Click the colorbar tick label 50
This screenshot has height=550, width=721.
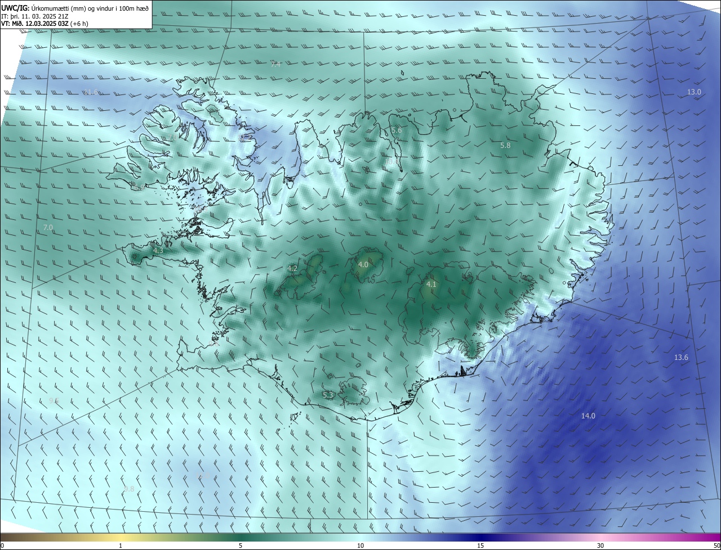(716, 546)
